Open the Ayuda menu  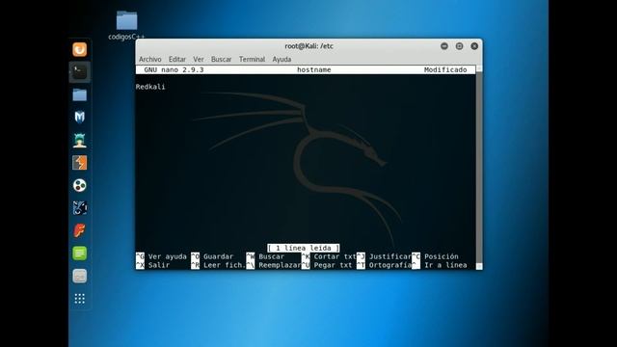coord(282,60)
